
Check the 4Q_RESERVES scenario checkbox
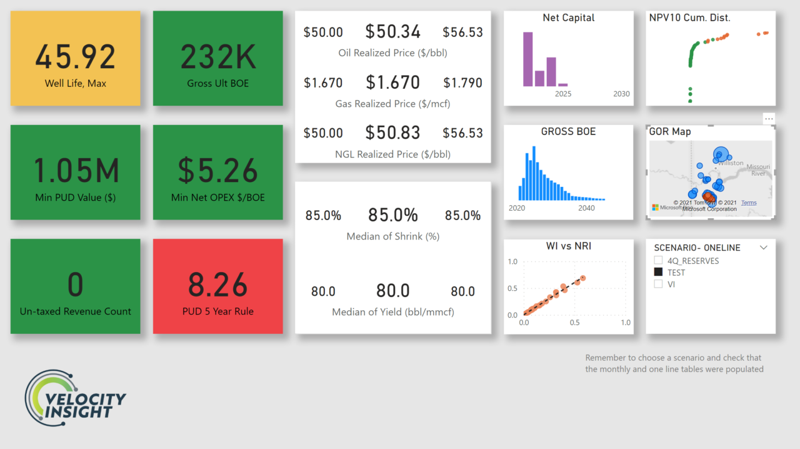(x=657, y=261)
